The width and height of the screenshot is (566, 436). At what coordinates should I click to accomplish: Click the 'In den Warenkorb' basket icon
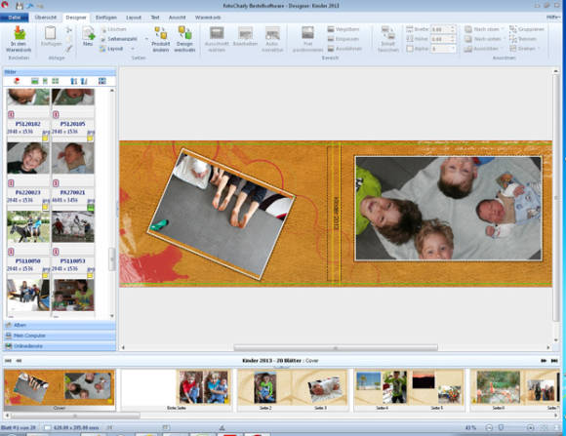[x=20, y=33]
